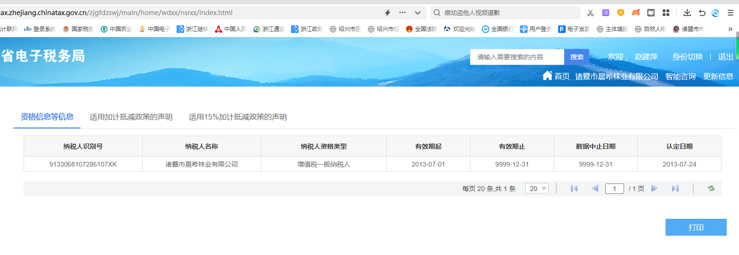Open browser downloads icon
Image resolution: width=739 pixels, height=255 pixels.
[x=687, y=13]
